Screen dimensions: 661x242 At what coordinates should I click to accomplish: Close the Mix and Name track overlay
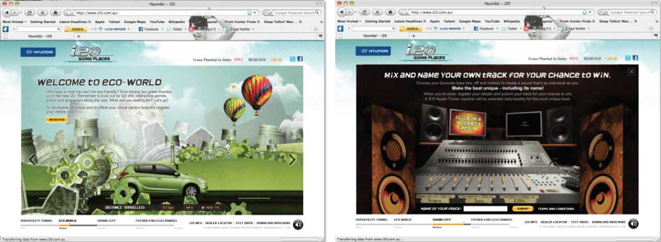[631, 71]
